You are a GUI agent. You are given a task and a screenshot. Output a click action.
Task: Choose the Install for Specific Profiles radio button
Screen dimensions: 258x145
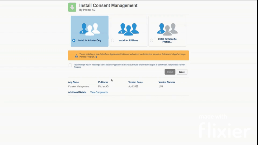point(152,41)
